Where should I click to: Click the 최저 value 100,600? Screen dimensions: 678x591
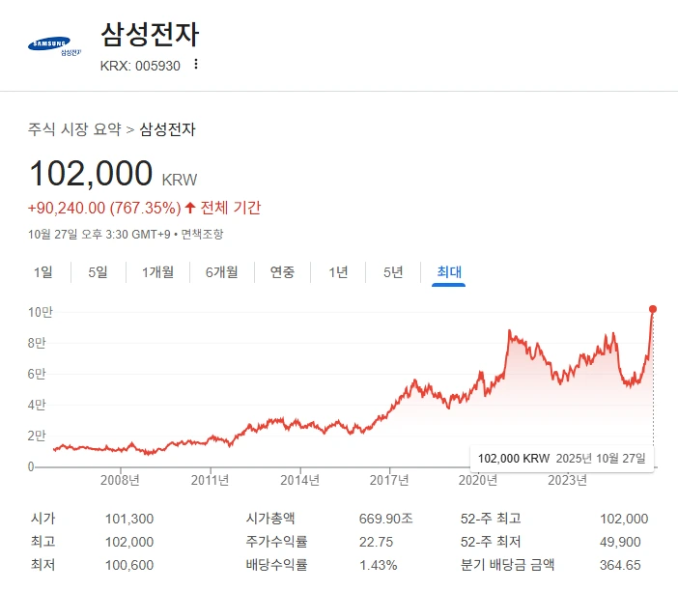129,565
